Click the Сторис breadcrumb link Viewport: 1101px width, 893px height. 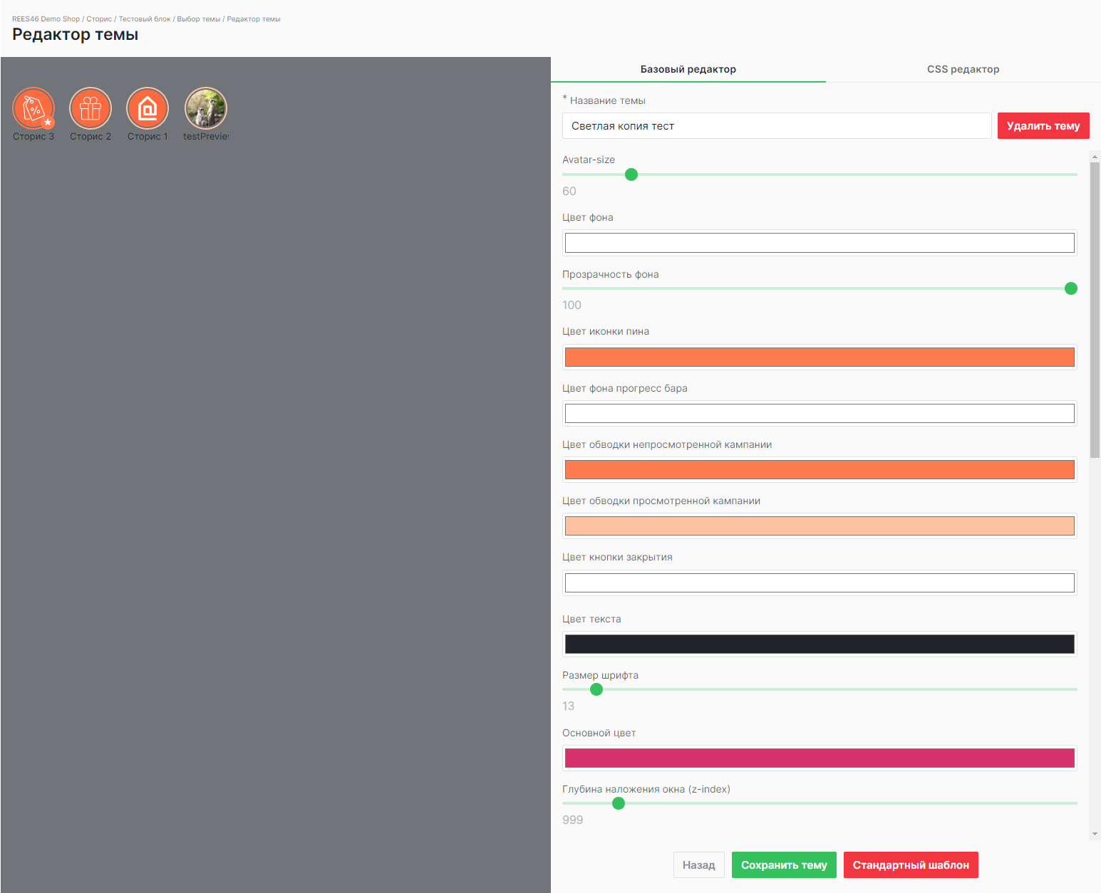[99, 19]
